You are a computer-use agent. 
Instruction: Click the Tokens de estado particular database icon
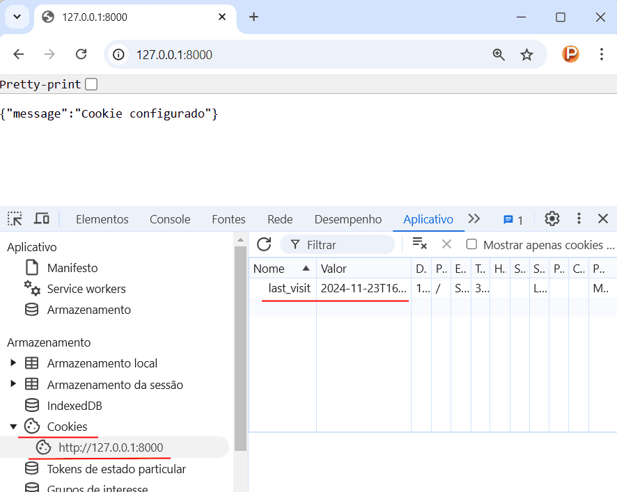click(32, 468)
